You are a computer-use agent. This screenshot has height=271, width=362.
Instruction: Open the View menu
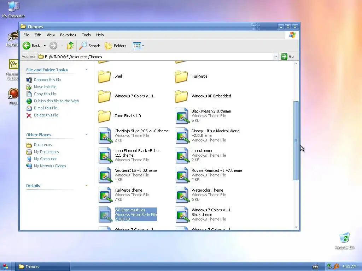pyautogui.click(x=51, y=35)
